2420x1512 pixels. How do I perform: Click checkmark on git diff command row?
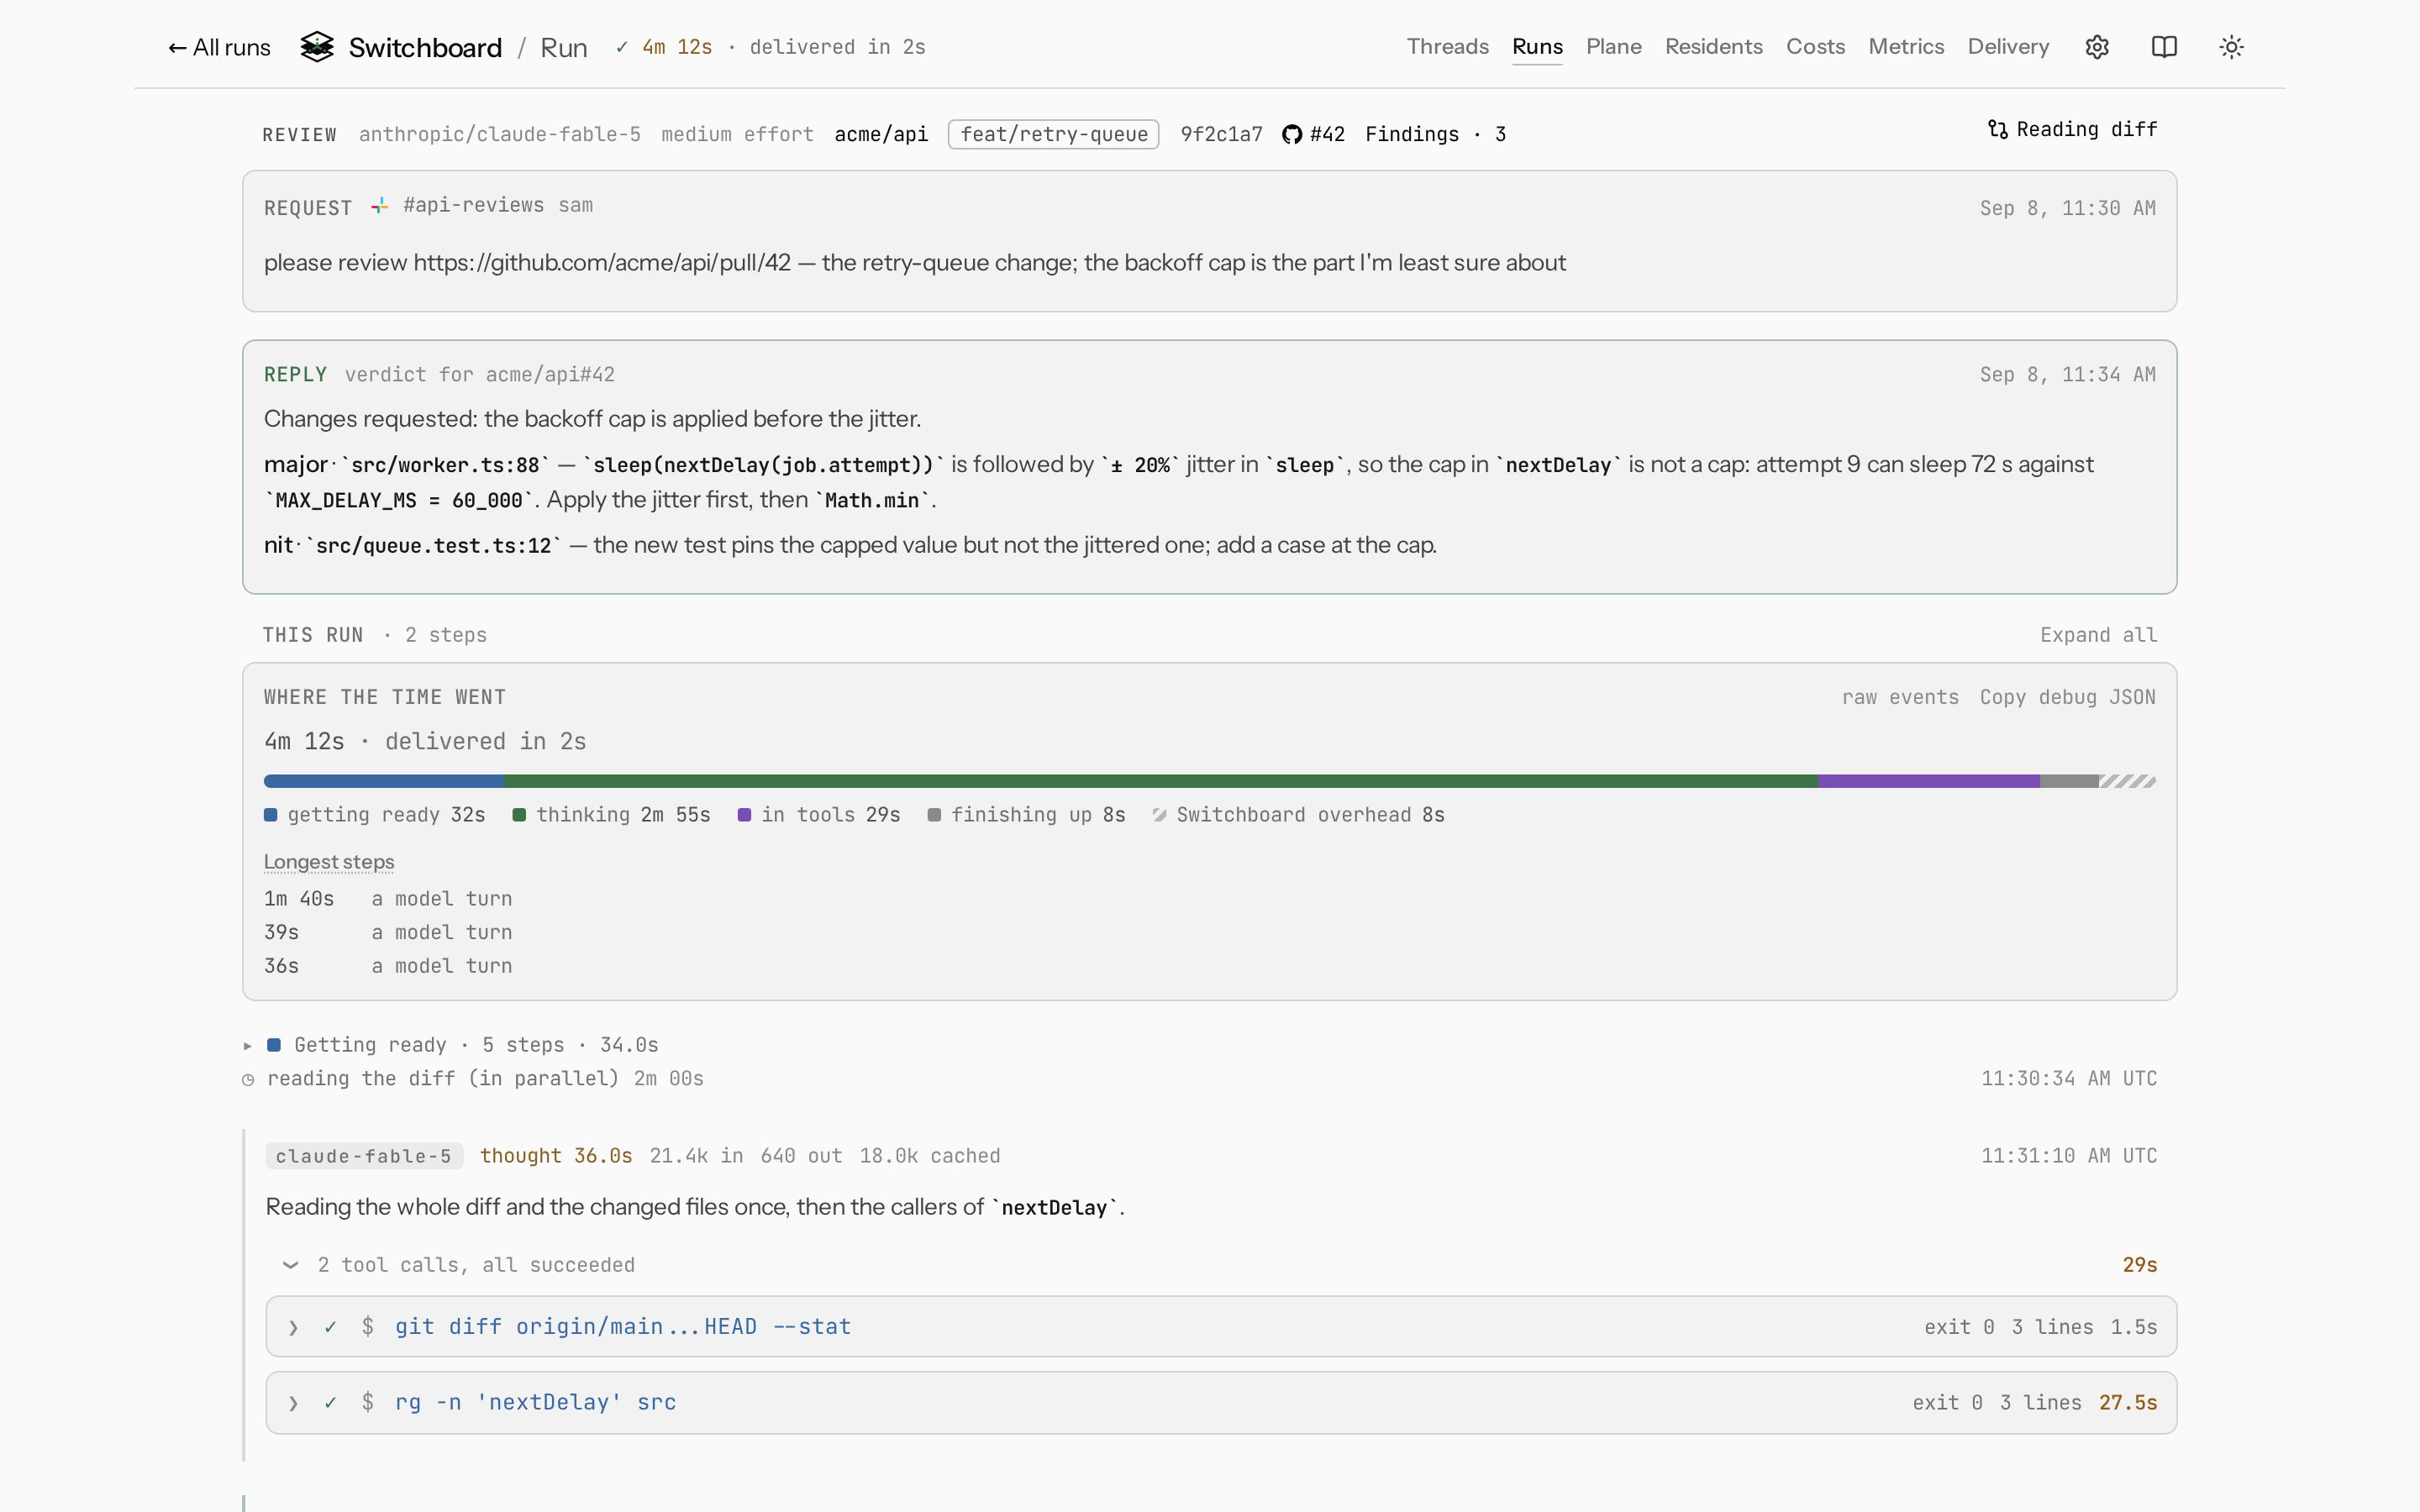330,1327
